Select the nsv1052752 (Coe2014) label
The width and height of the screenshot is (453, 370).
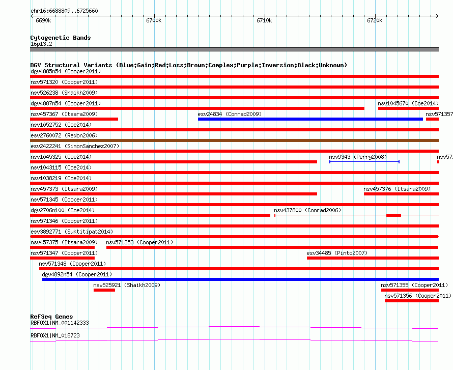coord(61,125)
